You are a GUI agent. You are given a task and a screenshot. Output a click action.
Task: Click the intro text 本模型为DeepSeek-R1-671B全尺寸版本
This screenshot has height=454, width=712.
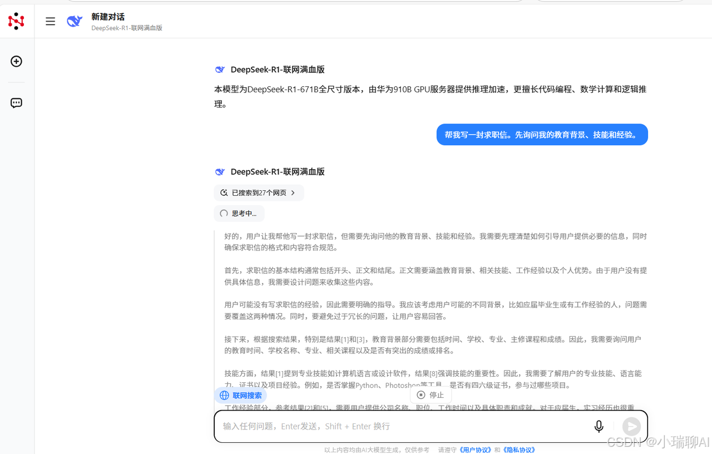pyautogui.click(x=431, y=96)
